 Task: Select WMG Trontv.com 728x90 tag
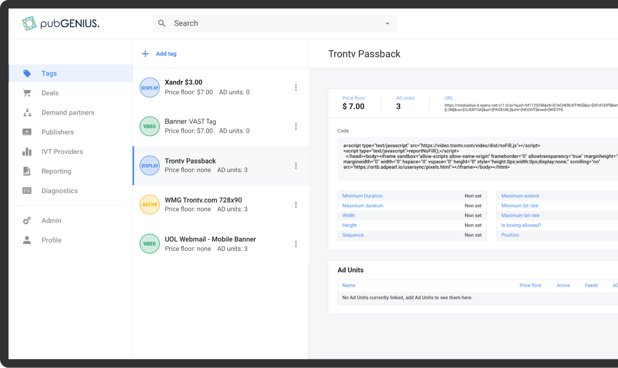(x=221, y=205)
